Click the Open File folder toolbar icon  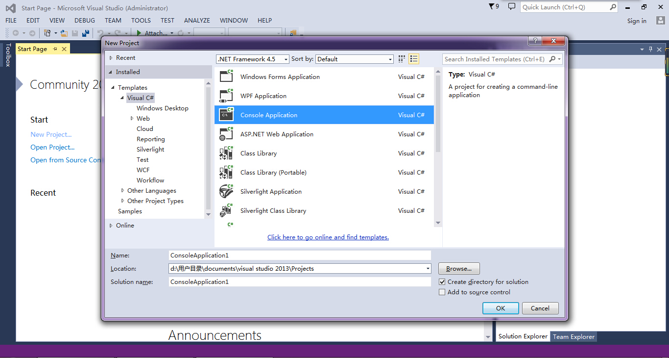[x=64, y=33]
